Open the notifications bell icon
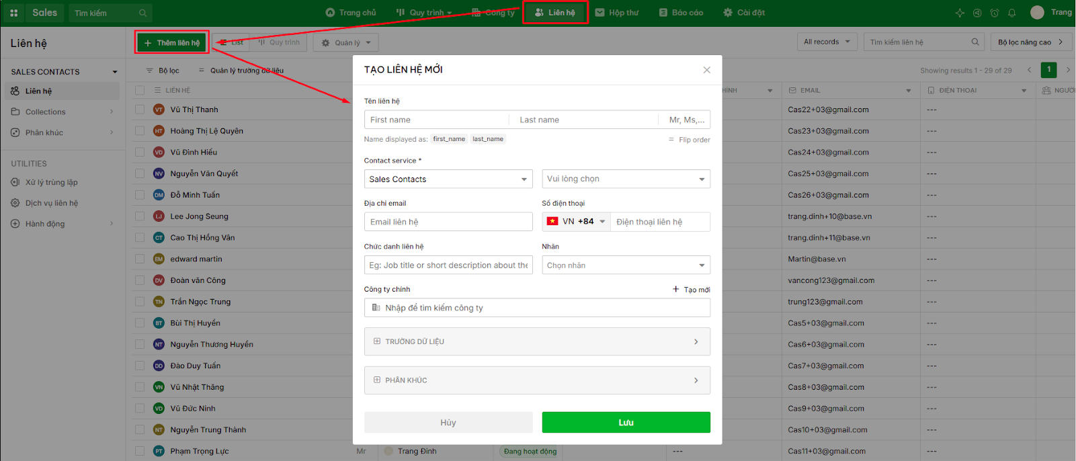The image size is (1076, 461). [1012, 13]
